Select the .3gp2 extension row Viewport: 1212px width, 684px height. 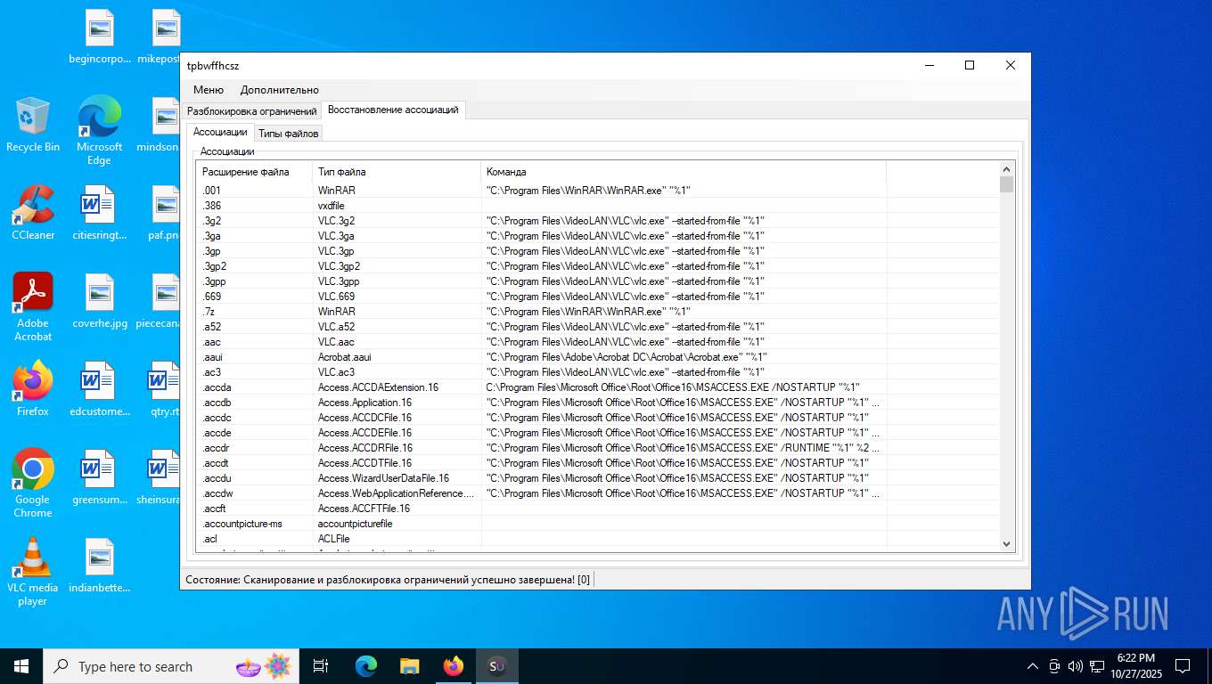[x=597, y=265]
